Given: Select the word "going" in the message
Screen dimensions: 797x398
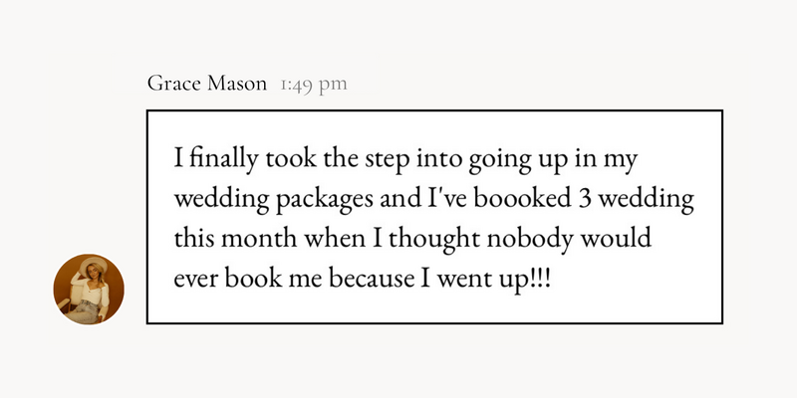Looking at the screenshot, I should coord(497,161).
